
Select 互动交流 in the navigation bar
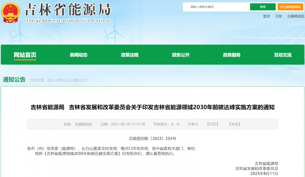point(282,55)
